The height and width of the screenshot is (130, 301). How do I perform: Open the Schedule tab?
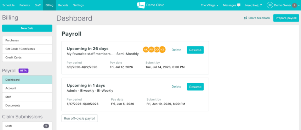click(8, 5)
